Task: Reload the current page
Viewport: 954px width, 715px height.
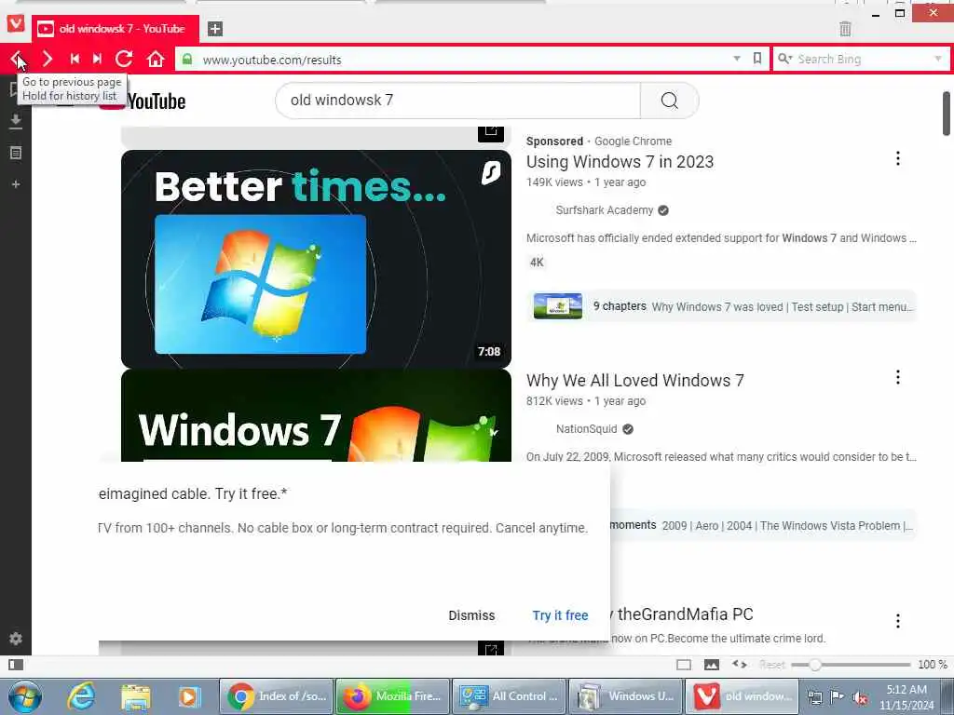Action: coord(124,59)
